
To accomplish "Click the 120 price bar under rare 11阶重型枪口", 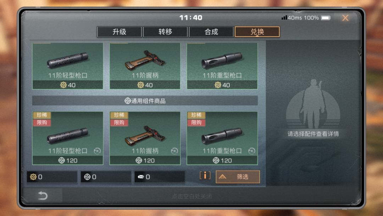I will click(x=222, y=161).
